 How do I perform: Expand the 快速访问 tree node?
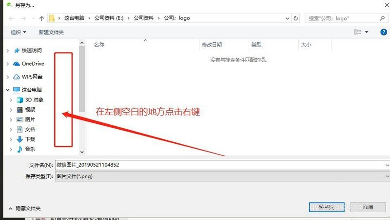8,51
